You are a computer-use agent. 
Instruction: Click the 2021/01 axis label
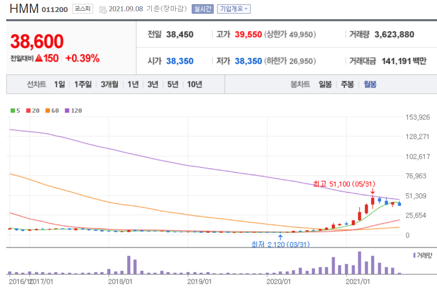tap(358, 282)
